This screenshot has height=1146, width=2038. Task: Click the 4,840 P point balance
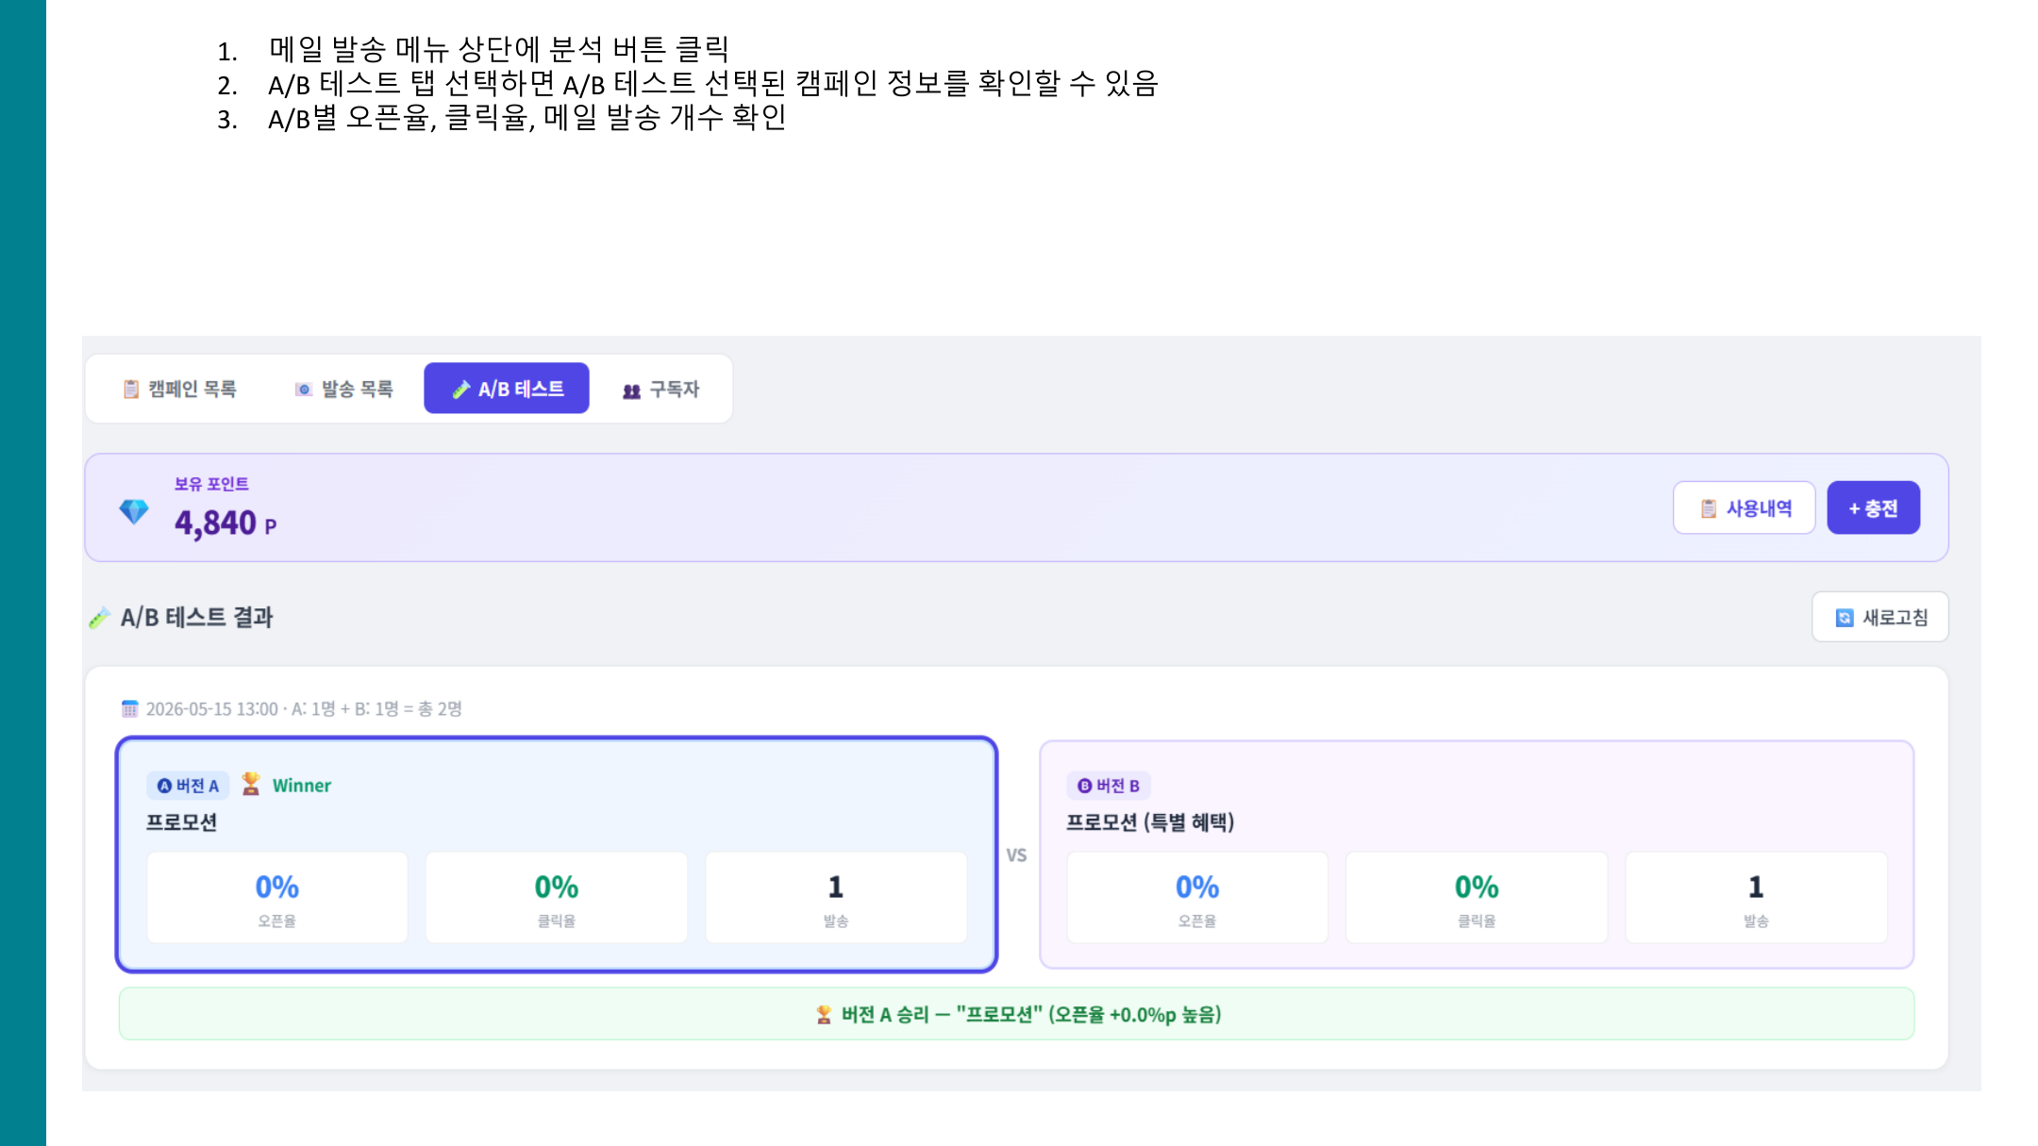pyautogui.click(x=226, y=523)
